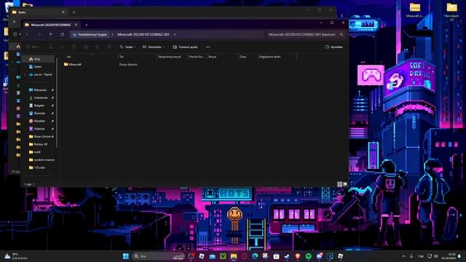Viewport: 466px width, 262px height.
Task: Expand the chevron after the address bar breadcrumb
Action: pyautogui.click(x=175, y=34)
